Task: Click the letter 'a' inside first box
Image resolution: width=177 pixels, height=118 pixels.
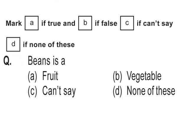Action: (x=32, y=23)
